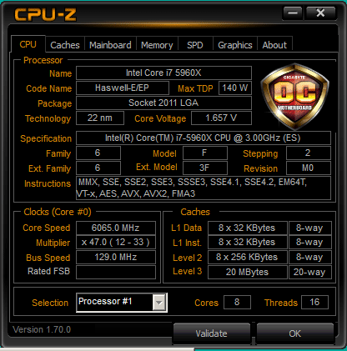The image size is (347, 351).
Task: Select the CPU tab
Action: [28, 44]
